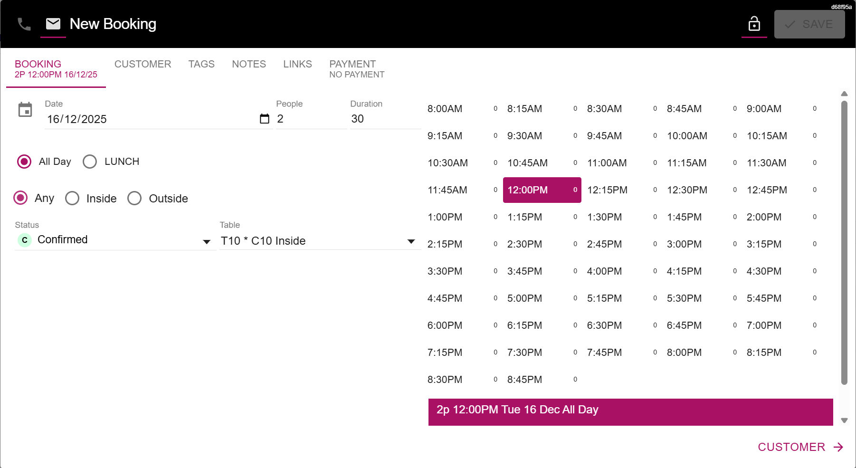The width and height of the screenshot is (856, 468).
Task: Click the email envelope icon
Action: pyautogui.click(x=53, y=24)
